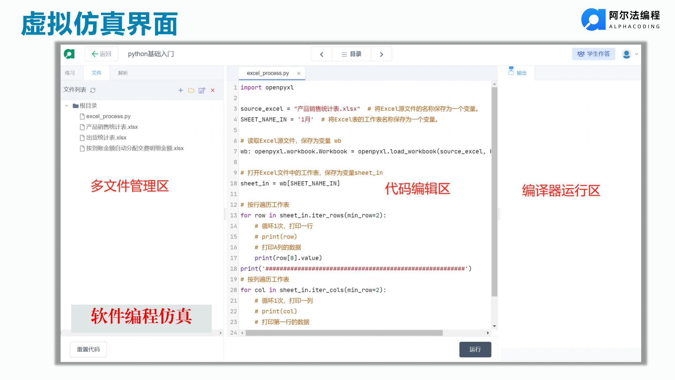Click the line 17 print(row[0].value) code
Viewport: 675px width, 380px height.
(x=288, y=258)
